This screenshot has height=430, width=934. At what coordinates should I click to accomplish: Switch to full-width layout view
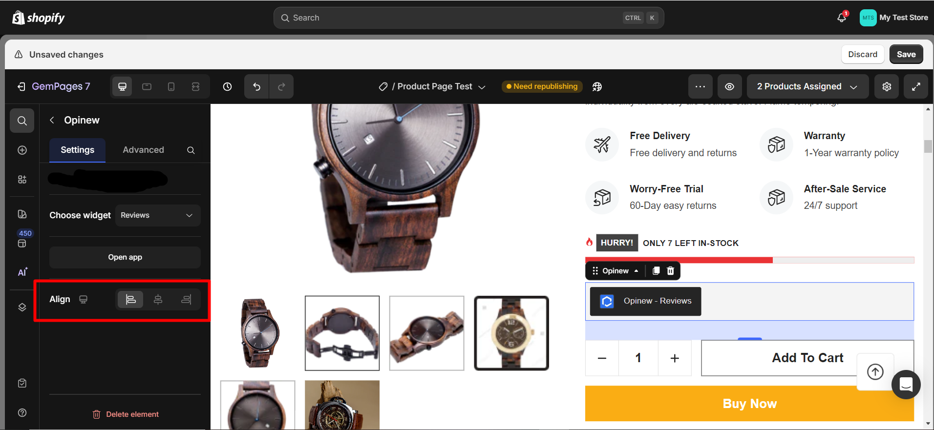click(x=195, y=86)
